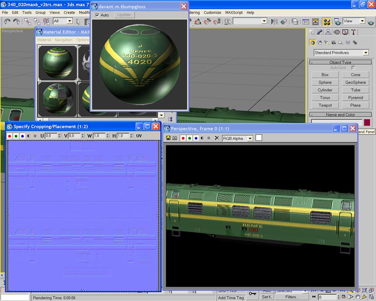Viewport: 376px width, 301px height.
Task: Click the key-shaped Set Key icon
Action: 252,294
